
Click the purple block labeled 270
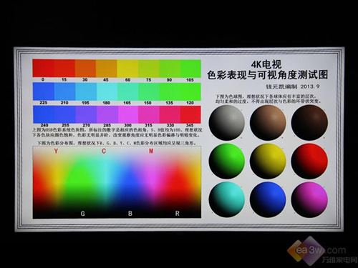point(86,114)
